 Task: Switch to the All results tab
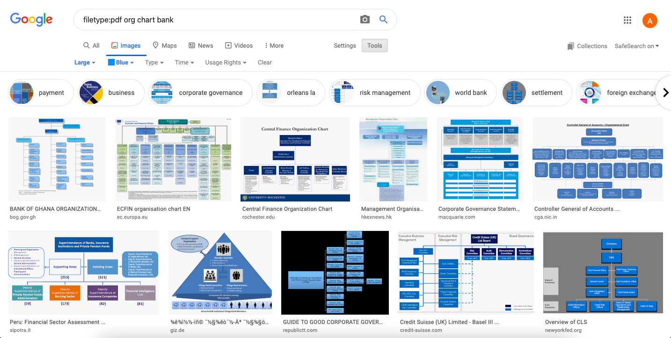point(91,45)
